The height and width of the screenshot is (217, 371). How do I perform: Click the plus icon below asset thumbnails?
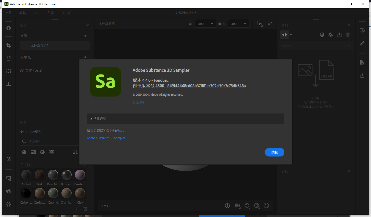click(x=77, y=209)
